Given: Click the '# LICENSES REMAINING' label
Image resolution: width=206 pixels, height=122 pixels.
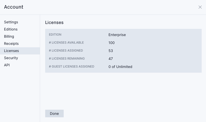Looking at the screenshot, I should (x=67, y=59).
